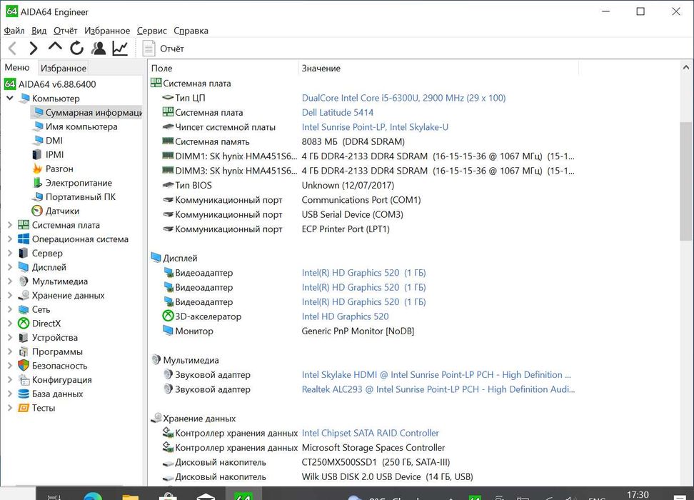Viewport: 694px width, 500px height.
Task: Expand Операционная система tree node
Action: (x=10, y=239)
